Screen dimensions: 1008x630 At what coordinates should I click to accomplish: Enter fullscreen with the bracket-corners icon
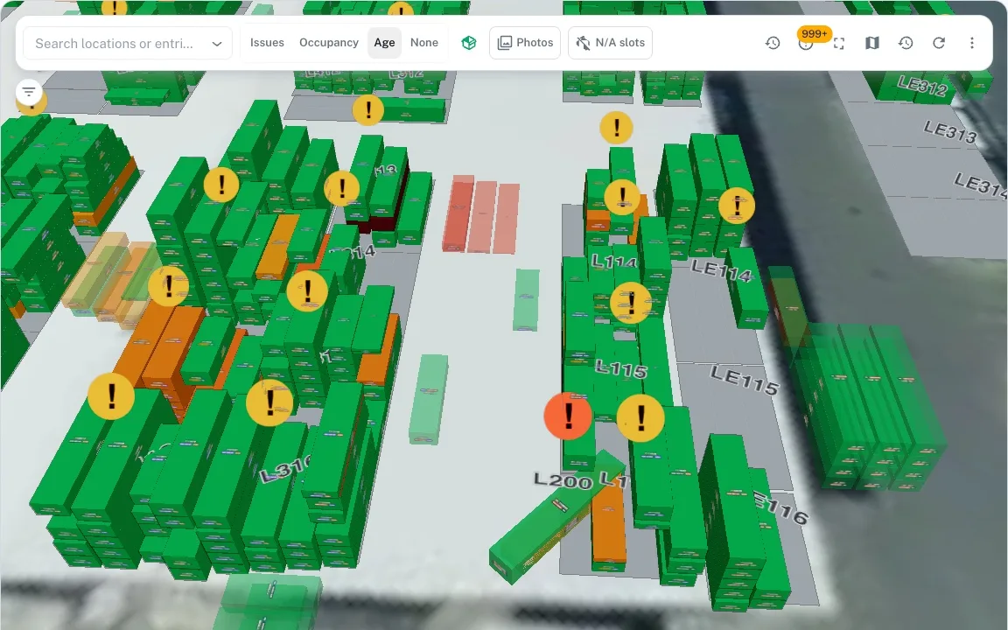pos(839,43)
